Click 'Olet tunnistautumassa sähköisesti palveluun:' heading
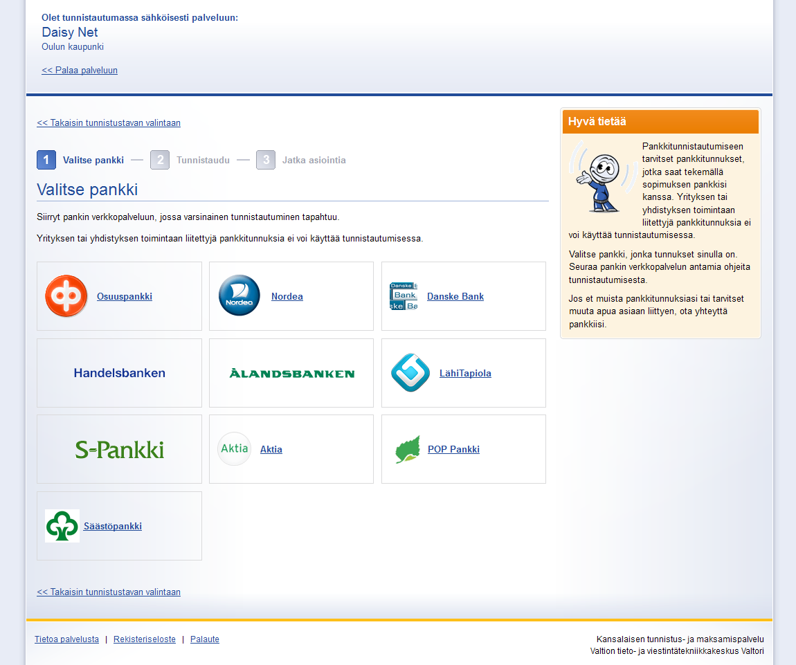796x665 pixels. (140, 17)
